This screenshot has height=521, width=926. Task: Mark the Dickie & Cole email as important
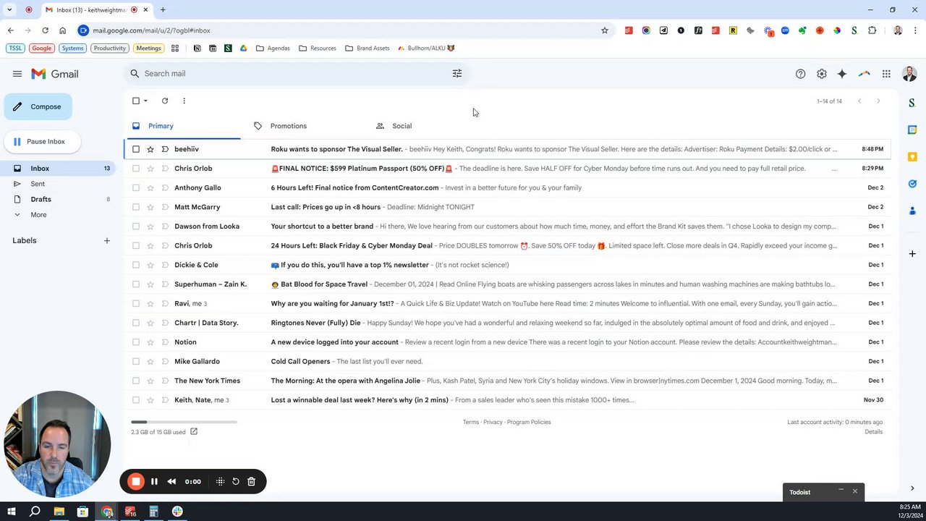point(165,265)
